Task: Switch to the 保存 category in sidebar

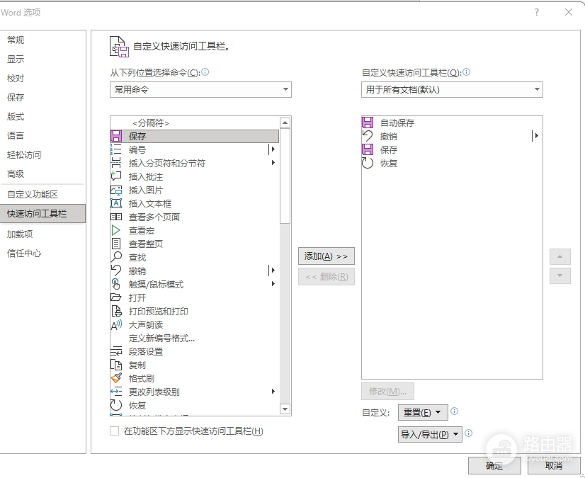Action: 16,98
